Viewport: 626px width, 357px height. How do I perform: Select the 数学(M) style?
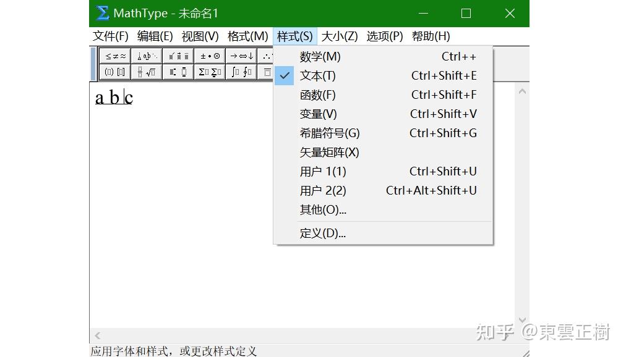pos(384,57)
